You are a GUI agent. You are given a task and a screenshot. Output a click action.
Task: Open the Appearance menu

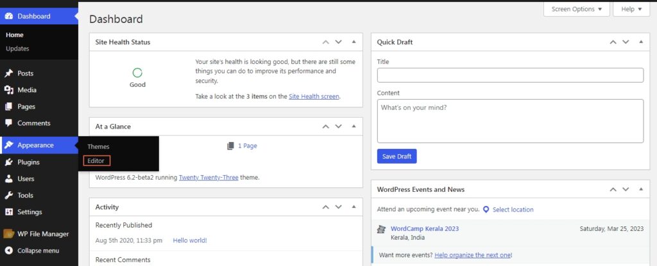click(x=39, y=145)
